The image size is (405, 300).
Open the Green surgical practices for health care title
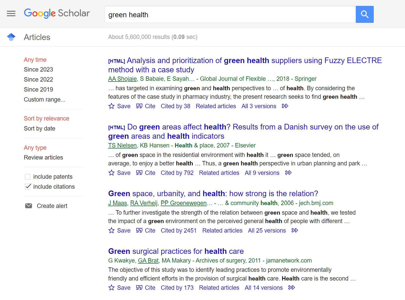pos(176,251)
